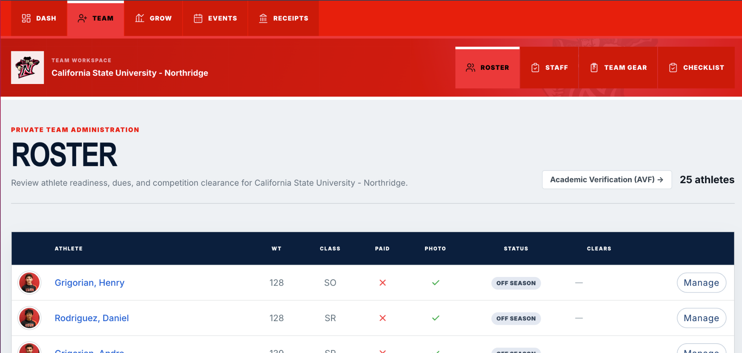Viewport: 742px width, 353px height.
Task: Click the Events calendar icon
Action: pos(198,18)
